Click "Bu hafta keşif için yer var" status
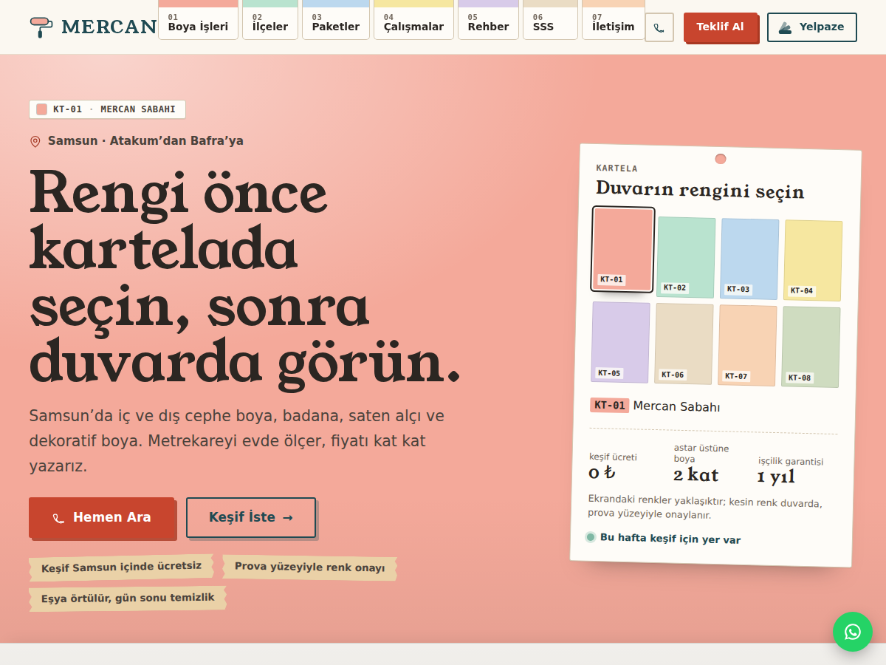The height and width of the screenshot is (665, 886). [x=663, y=539]
